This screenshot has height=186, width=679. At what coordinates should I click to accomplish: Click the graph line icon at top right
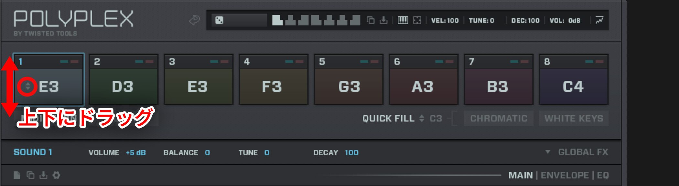click(x=599, y=20)
